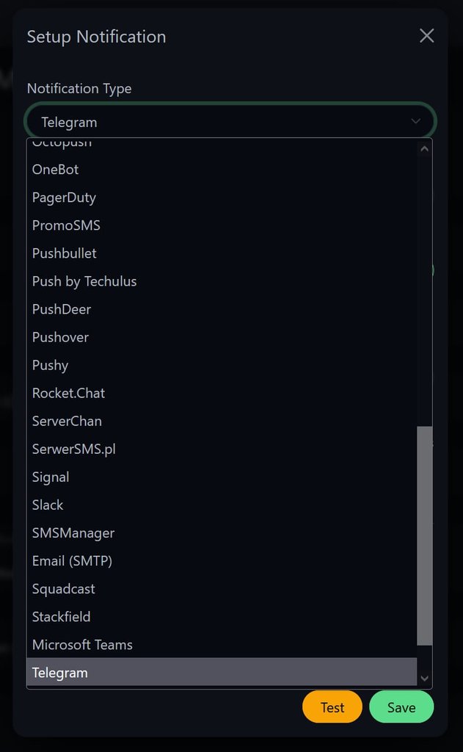This screenshot has width=463, height=752.
Task: Click the dropdown list scrollbar thumb
Action: click(x=424, y=535)
